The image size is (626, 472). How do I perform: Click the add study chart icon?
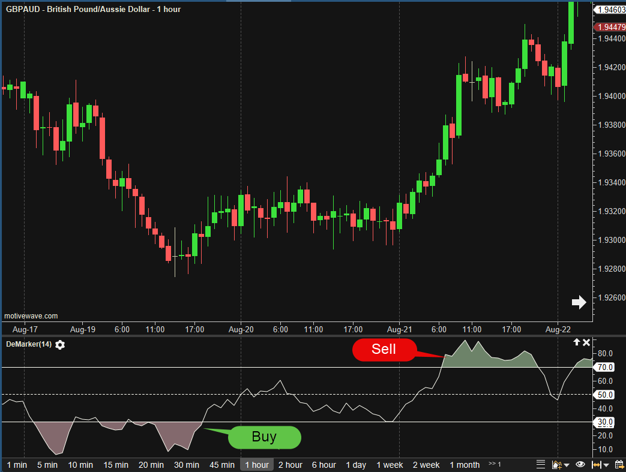pyautogui.click(x=556, y=465)
